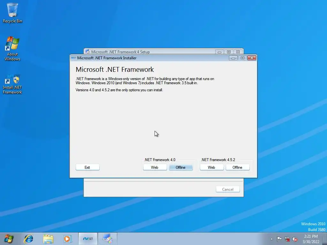This screenshot has height=245, width=327.
Task: Click the '.NET Framework 4.0' group label
Action: coord(160,160)
